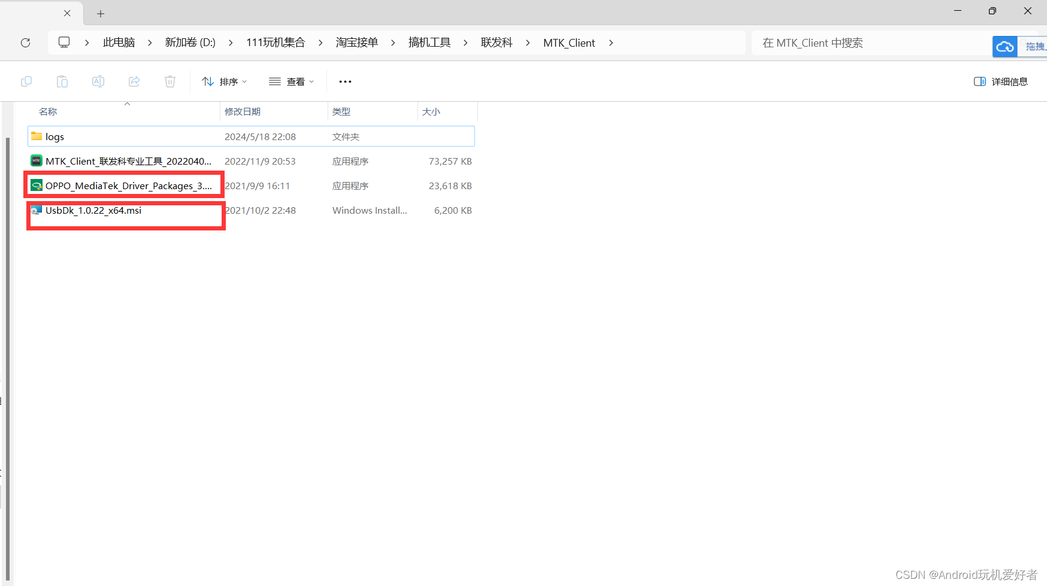Screen dimensions: 1047x586
Task: Navigate to 搞机工具 in the breadcrumb path
Action: tap(429, 42)
